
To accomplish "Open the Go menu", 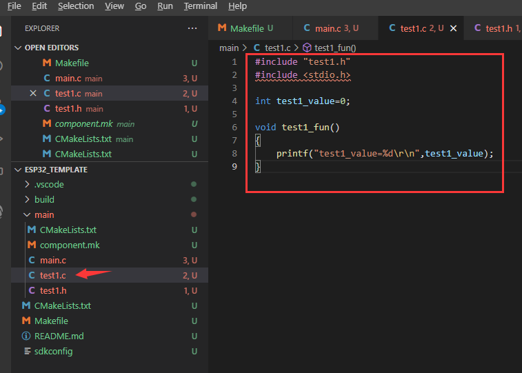I will (141, 6).
